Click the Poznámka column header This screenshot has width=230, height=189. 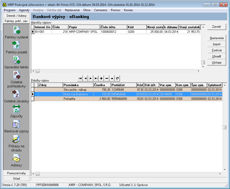[78, 85]
